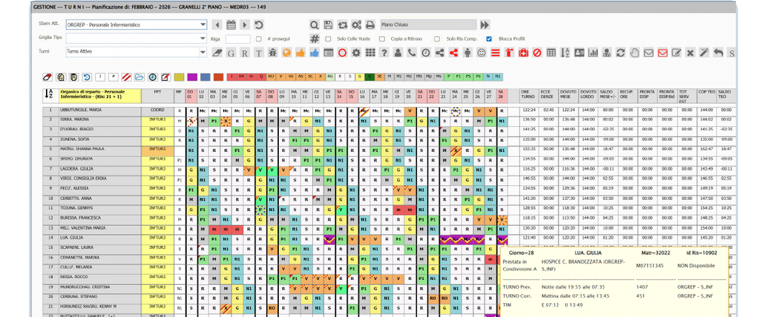Click the blue thumbs-up icon
767x317 pixels.
[x=314, y=53]
